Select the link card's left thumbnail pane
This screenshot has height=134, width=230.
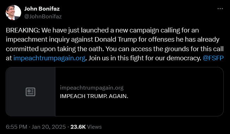(30, 92)
